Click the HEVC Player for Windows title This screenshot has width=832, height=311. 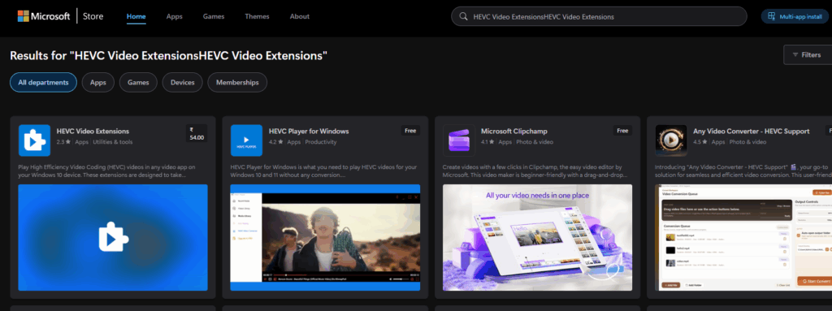coord(309,131)
